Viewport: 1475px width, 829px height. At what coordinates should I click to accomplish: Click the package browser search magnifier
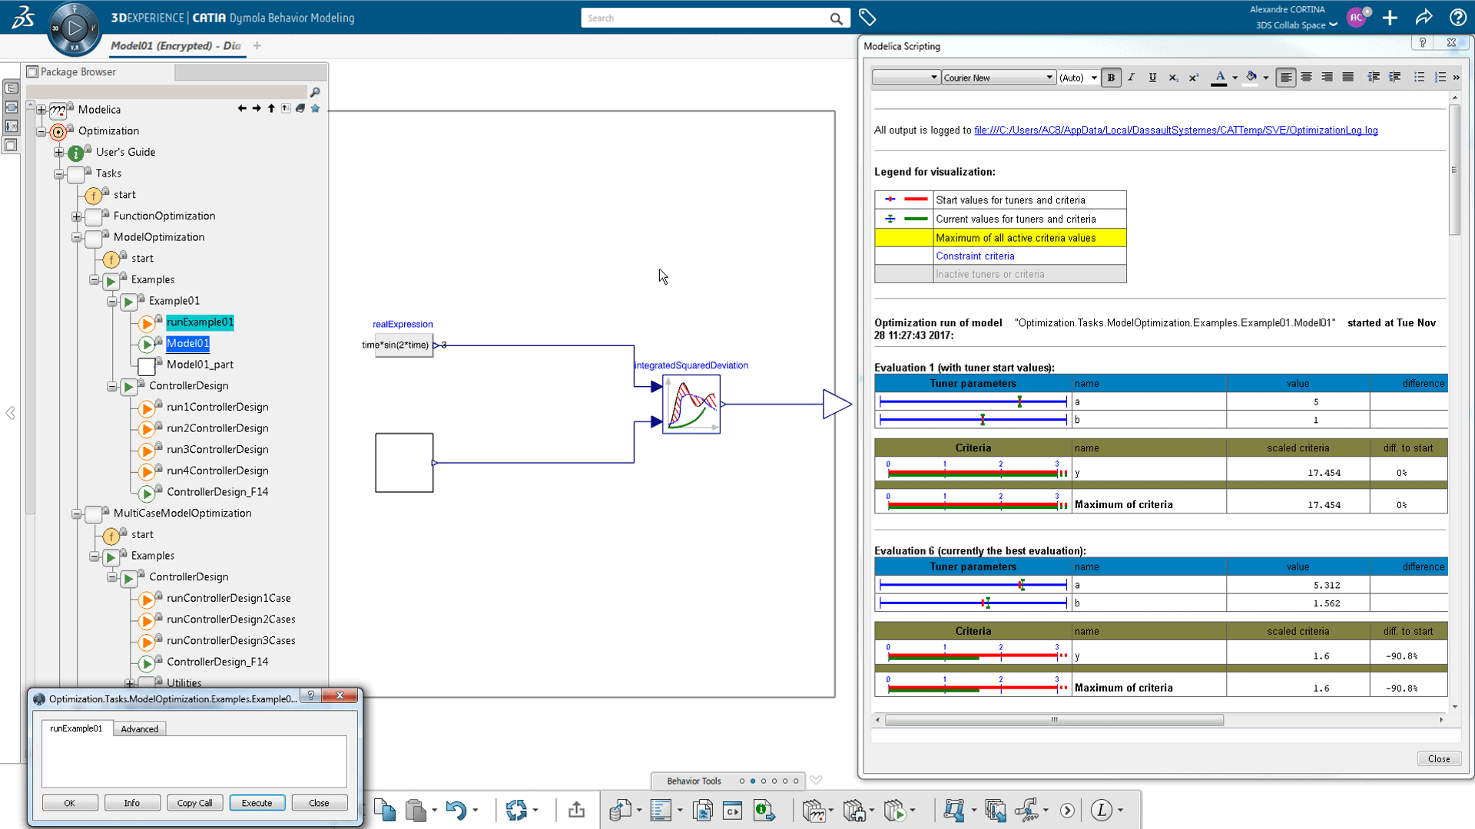(x=314, y=92)
